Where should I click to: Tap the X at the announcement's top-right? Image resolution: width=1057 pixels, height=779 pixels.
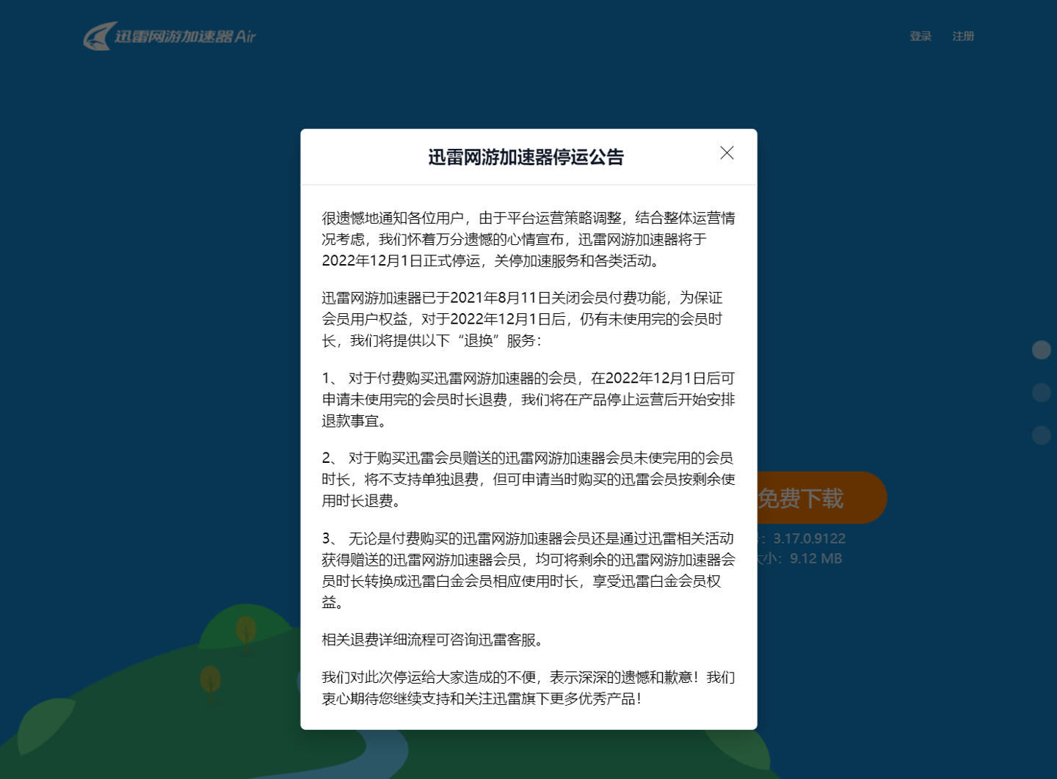click(x=726, y=153)
